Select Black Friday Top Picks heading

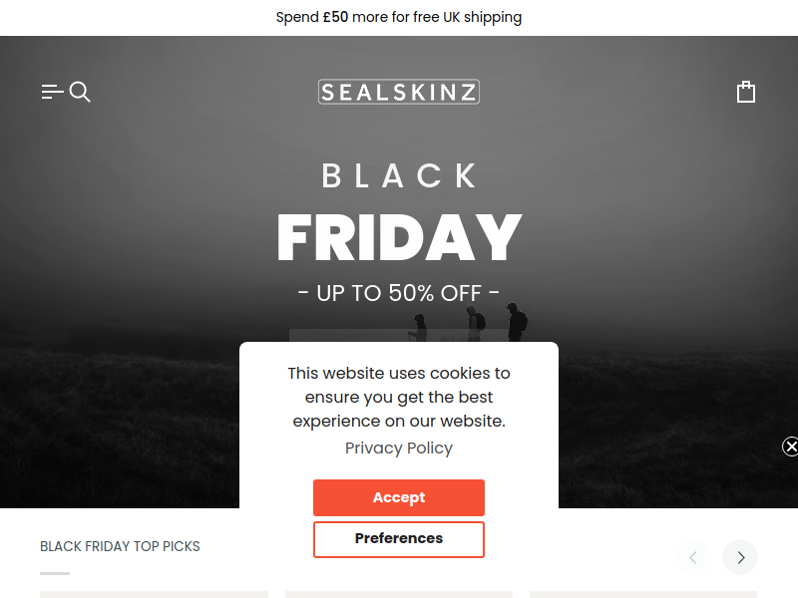tap(120, 546)
